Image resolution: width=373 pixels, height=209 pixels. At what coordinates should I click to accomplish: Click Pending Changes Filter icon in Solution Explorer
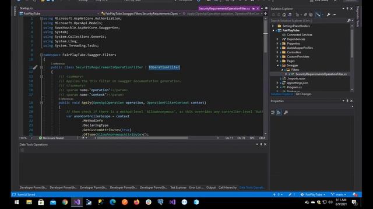click(297, 15)
